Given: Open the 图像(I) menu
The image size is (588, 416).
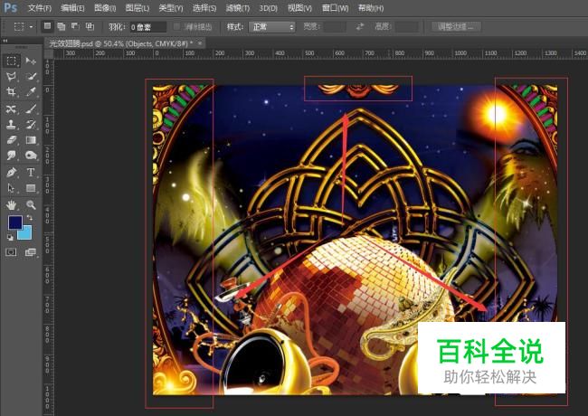Looking at the screenshot, I should (x=105, y=8).
